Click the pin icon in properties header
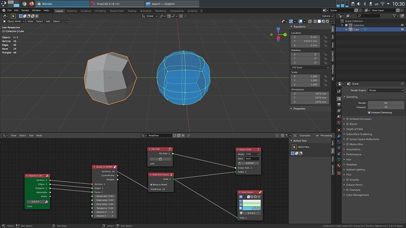 pyautogui.click(x=402, y=84)
